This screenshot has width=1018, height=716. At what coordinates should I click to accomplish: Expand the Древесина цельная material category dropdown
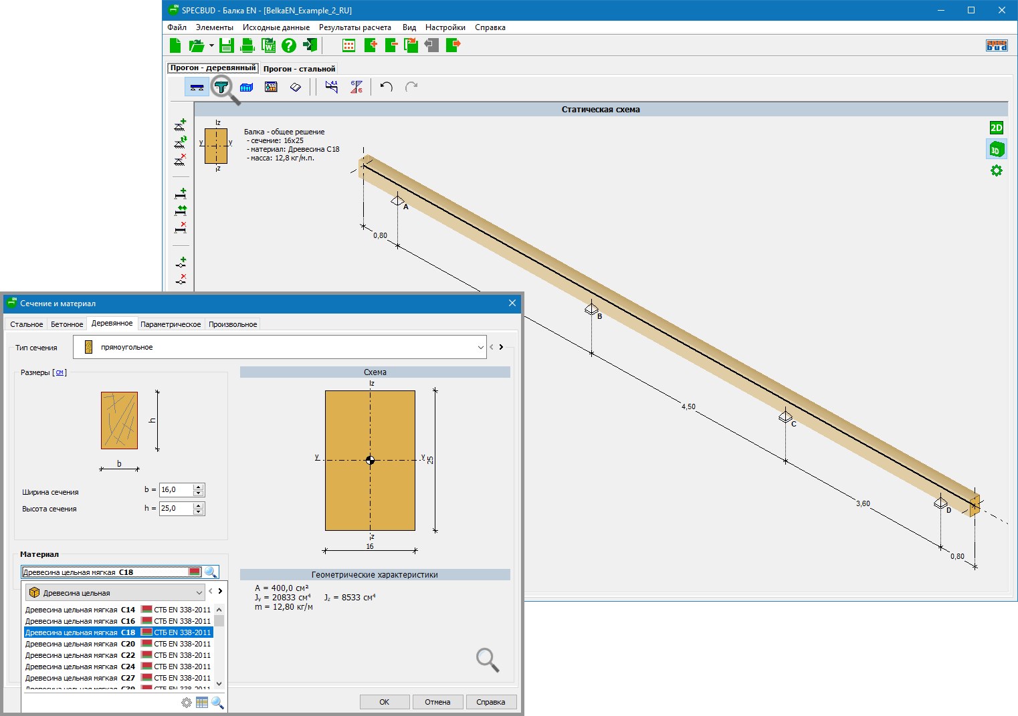point(199,593)
